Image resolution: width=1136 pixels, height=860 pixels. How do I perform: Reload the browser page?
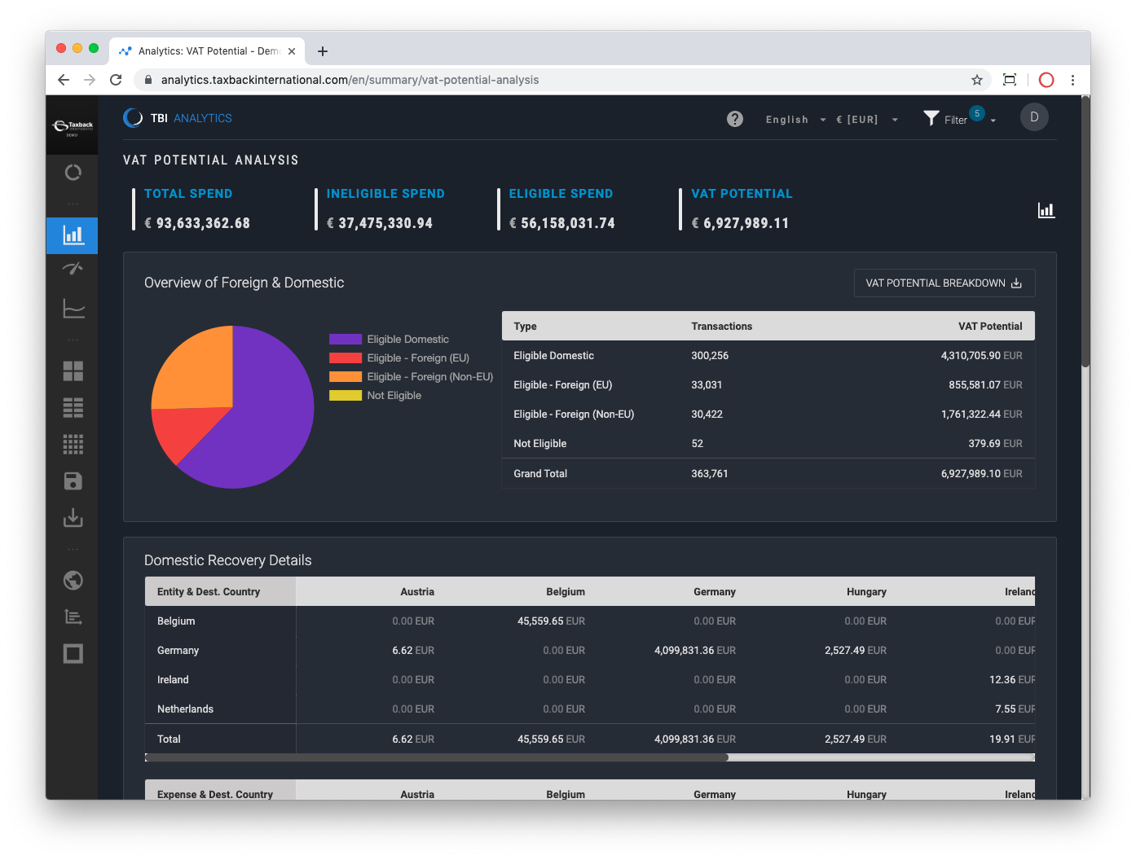(x=116, y=80)
